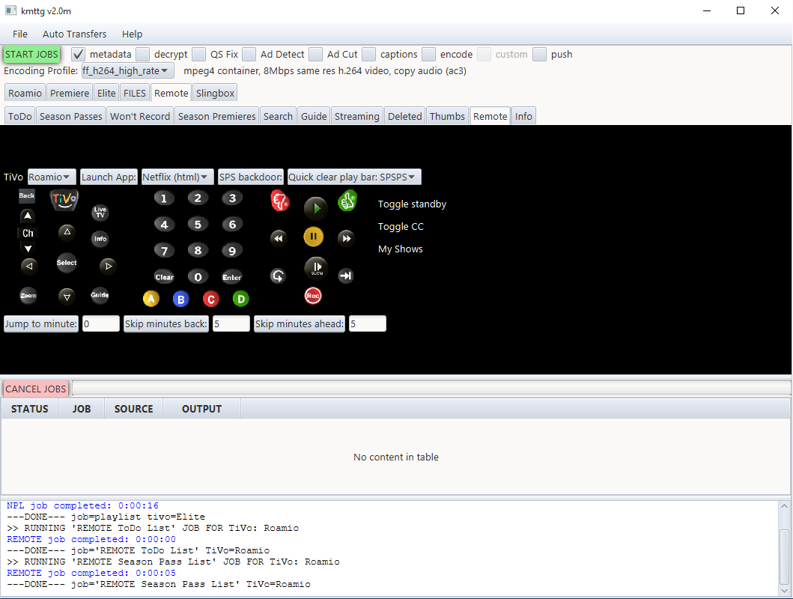Click the red Rec button

point(313,296)
